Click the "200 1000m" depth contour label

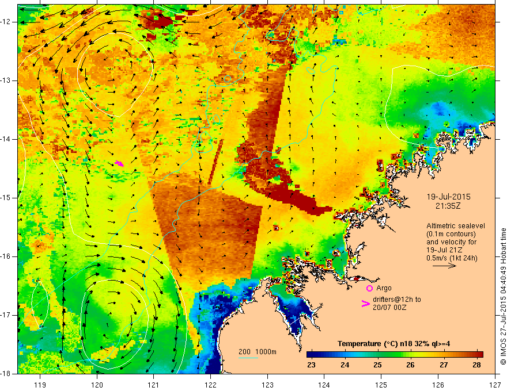coord(258,352)
